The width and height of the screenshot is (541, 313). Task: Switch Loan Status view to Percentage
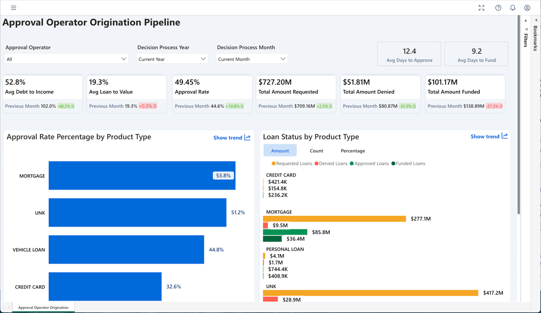click(x=353, y=151)
